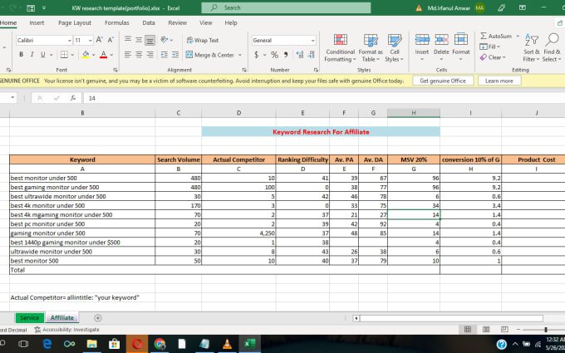Open Chrome from the taskbar
This screenshot has height=353, width=565.
point(160,344)
